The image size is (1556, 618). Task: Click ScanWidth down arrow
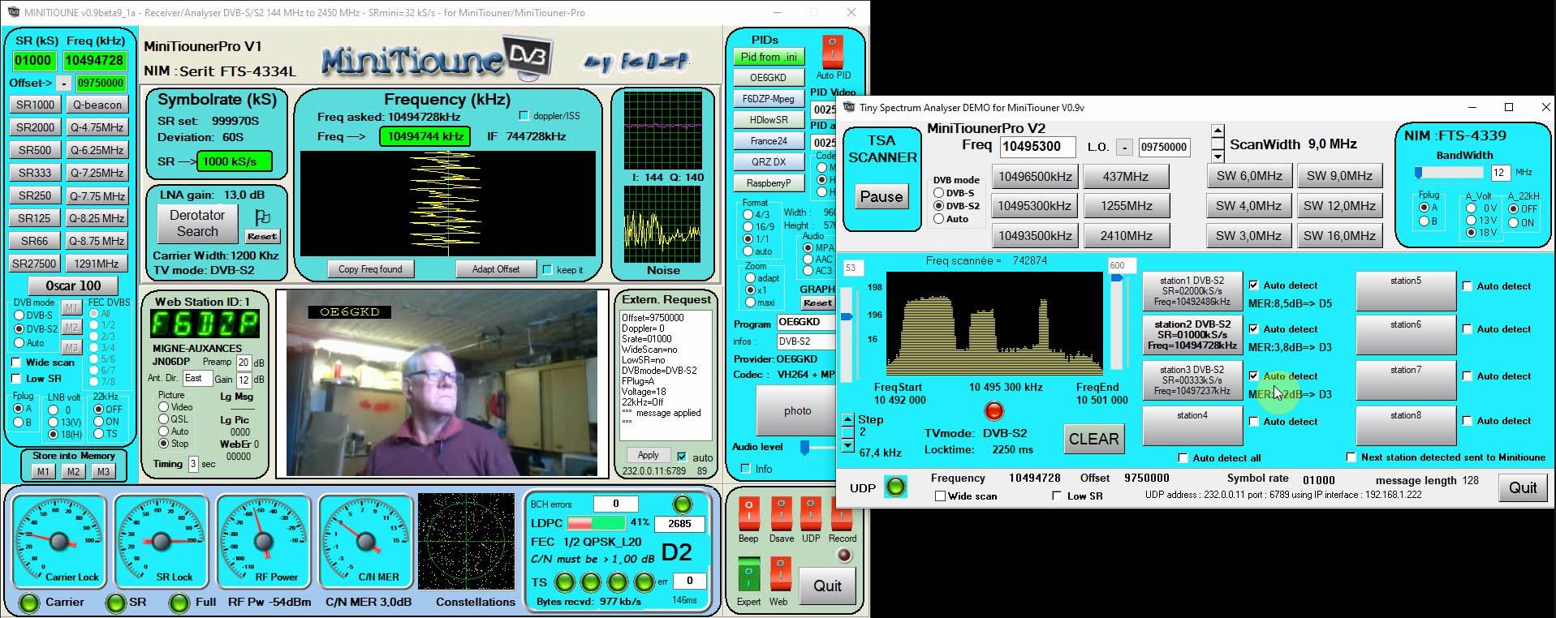pos(1218,156)
